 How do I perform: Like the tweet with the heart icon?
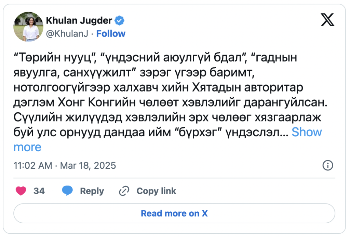21,191
